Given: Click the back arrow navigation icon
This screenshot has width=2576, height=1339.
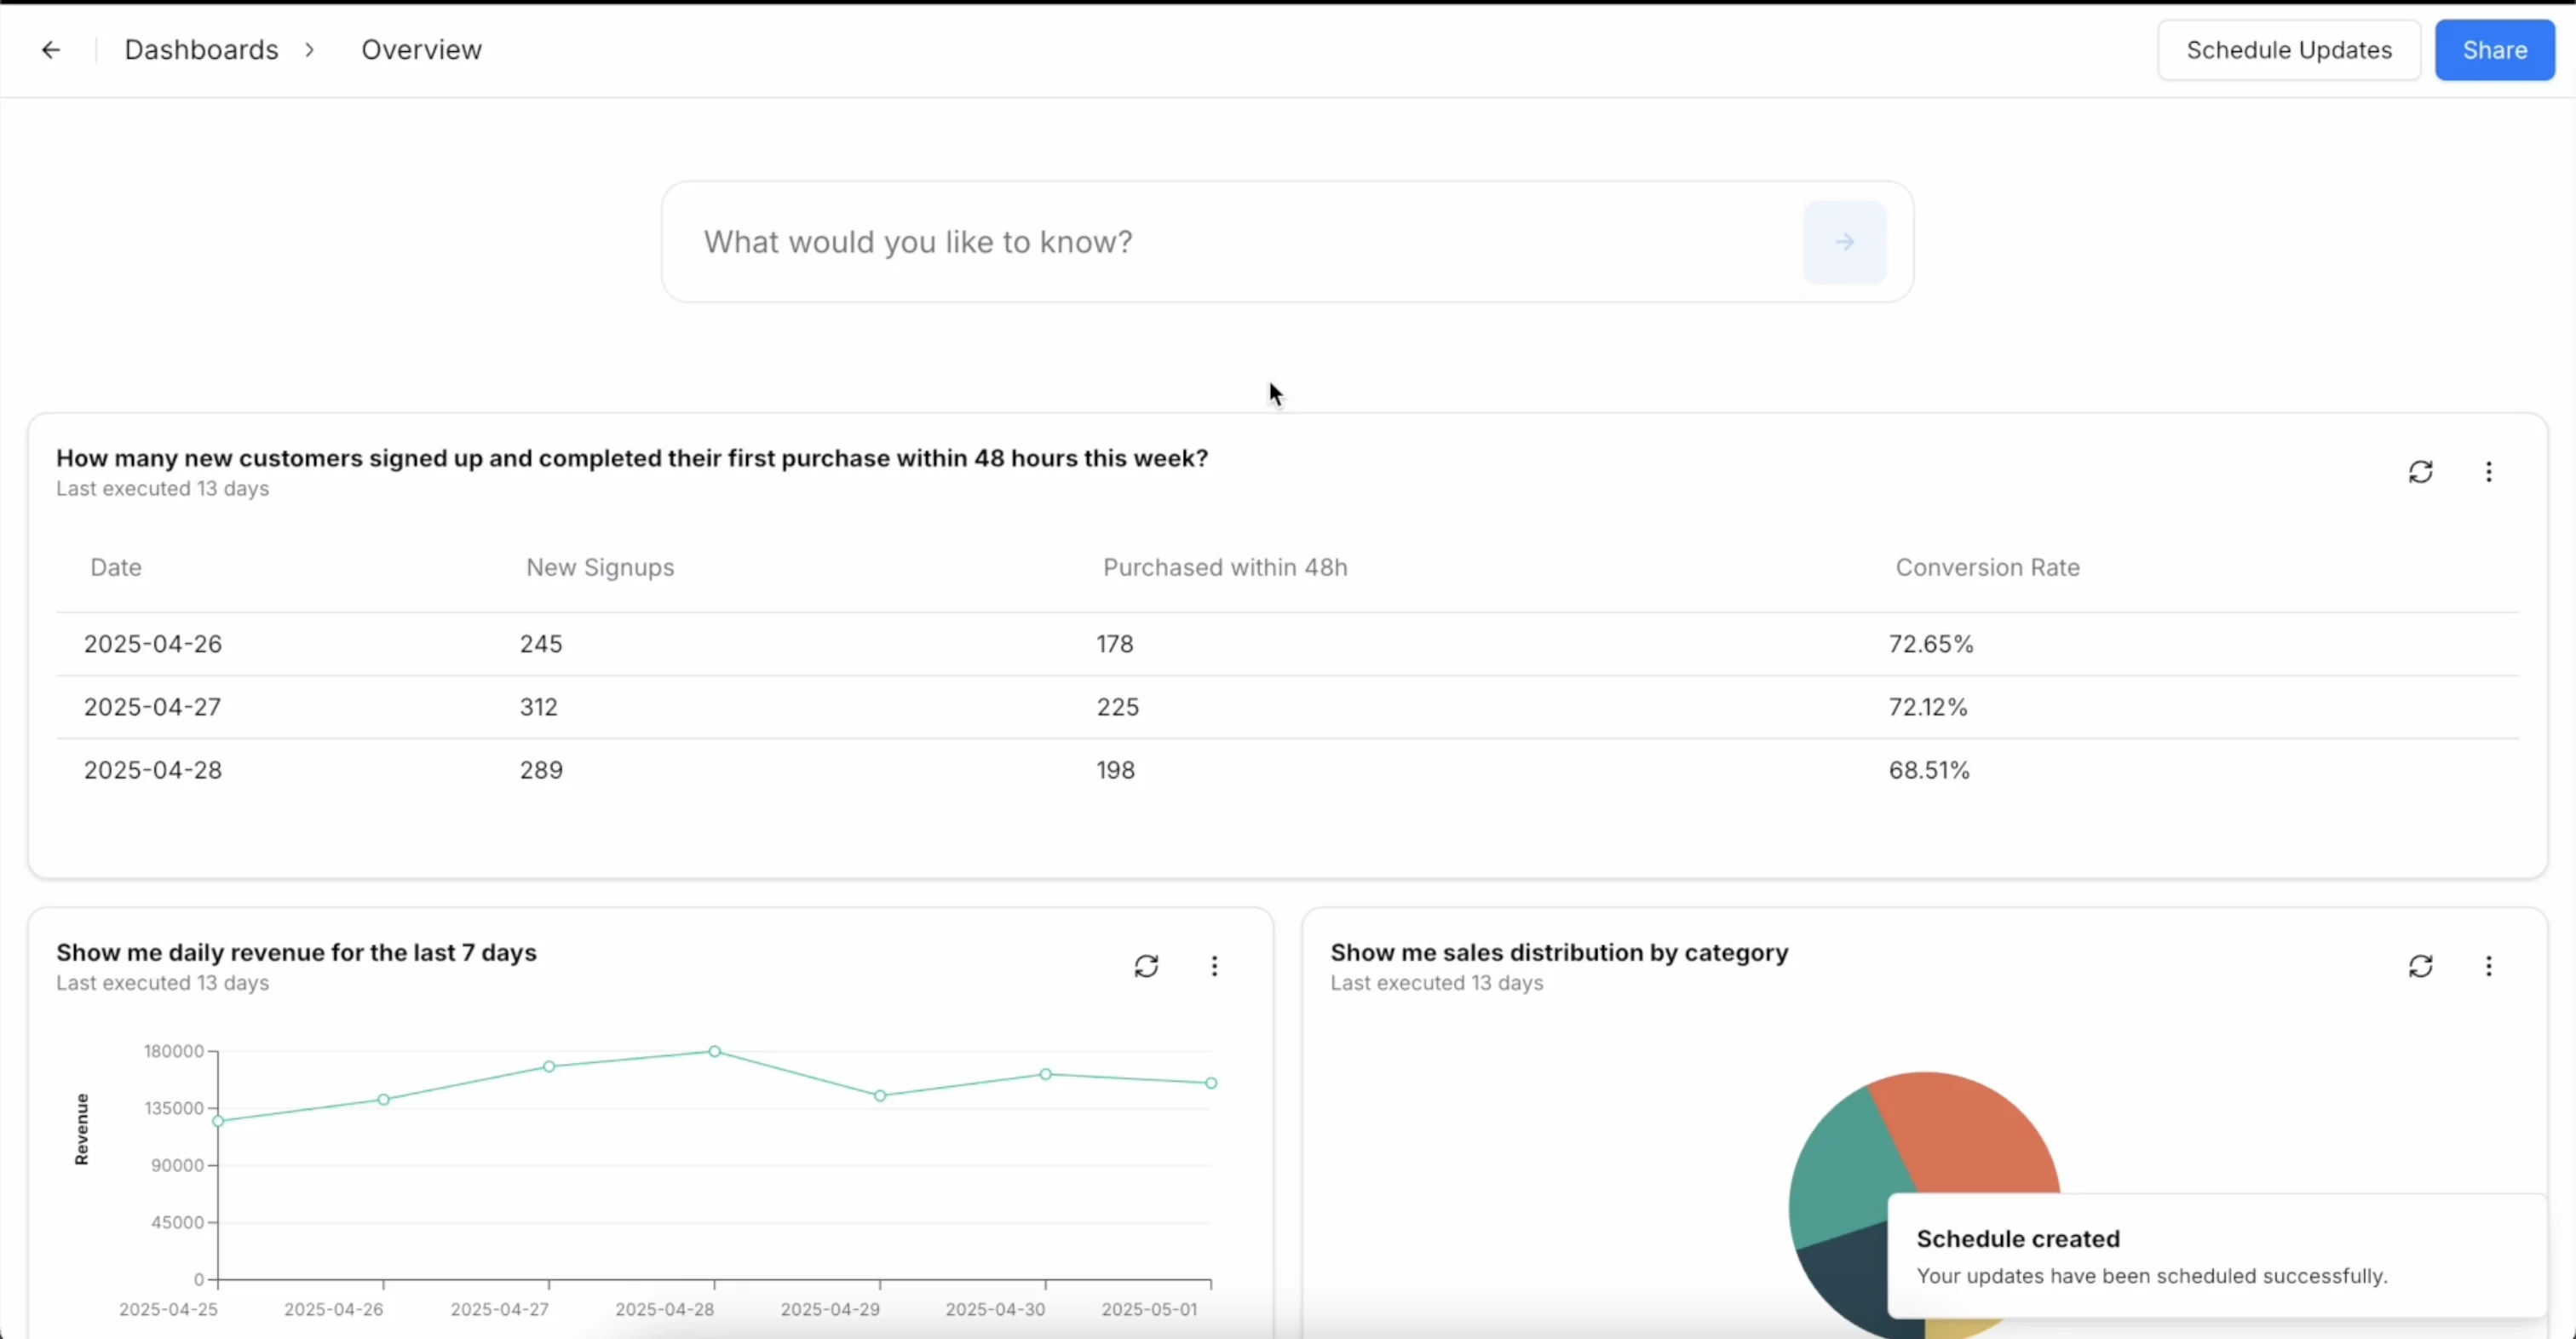Looking at the screenshot, I should 50,49.
